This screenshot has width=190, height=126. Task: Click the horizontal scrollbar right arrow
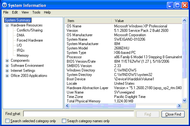179,106
